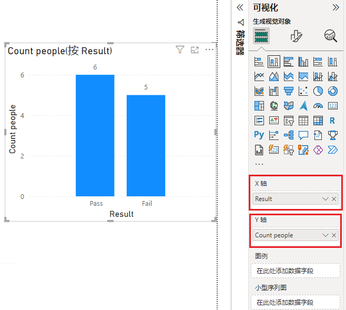Select the 100% stacked area chart visual
Image resolution: width=346 pixels, height=310 pixels.
[303, 76]
